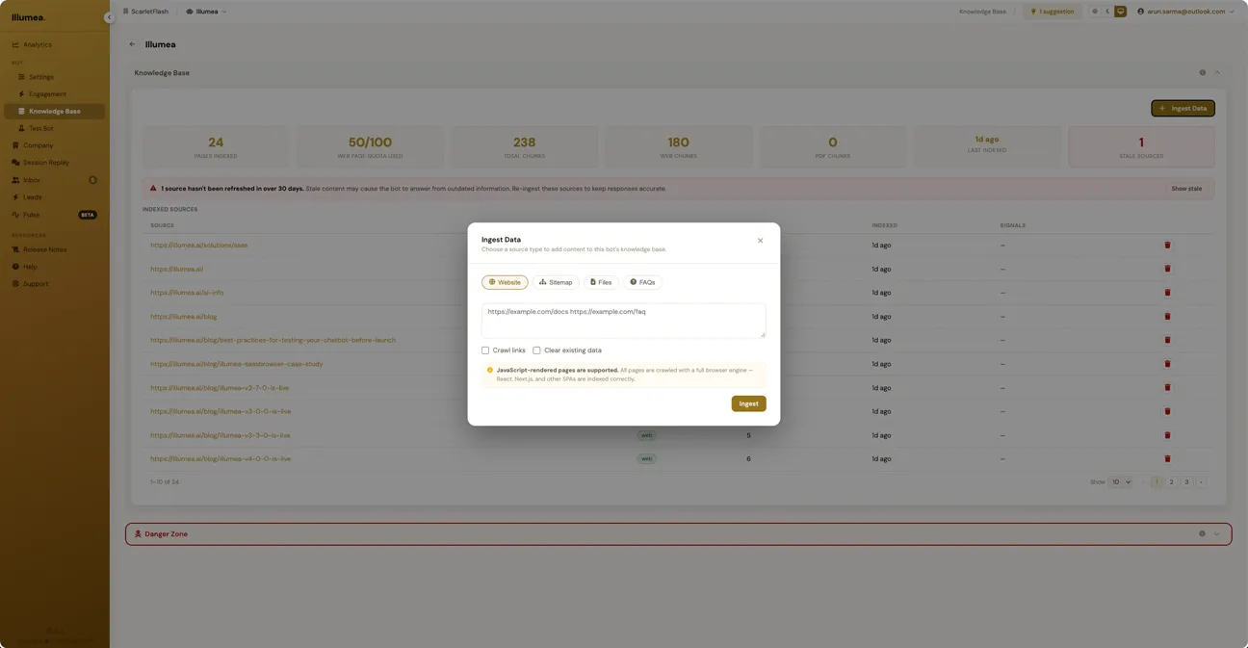Open the illumea.ai/solutions/saas link
Screen dimensions: 1248x648
198,246
